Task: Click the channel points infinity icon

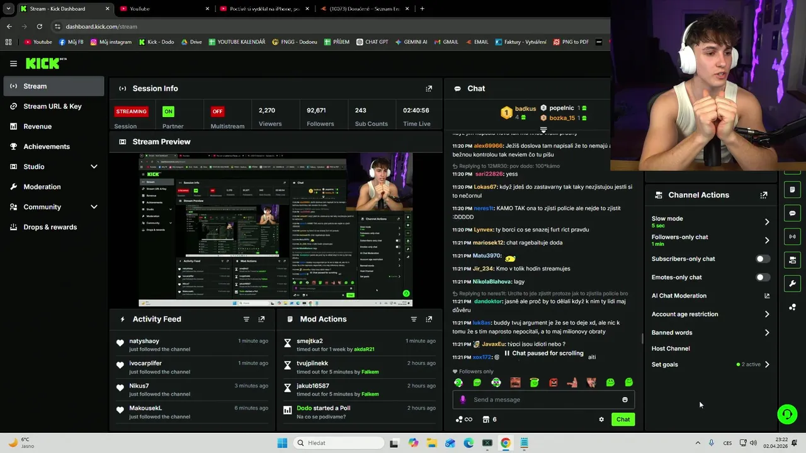Action: pyautogui.click(x=463, y=420)
